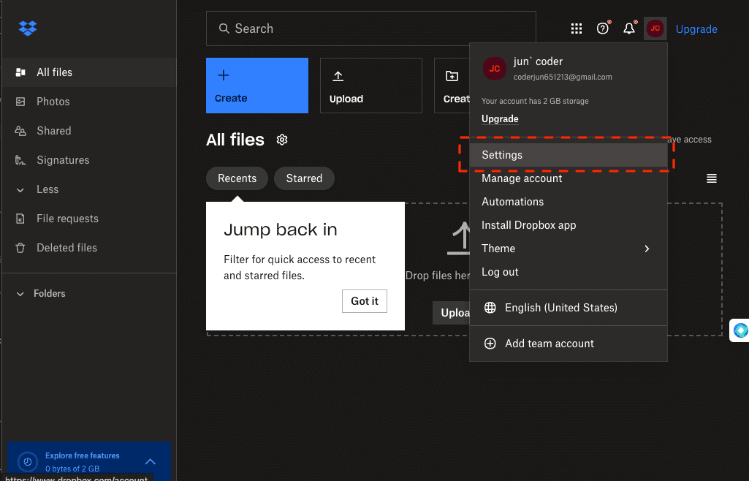This screenshot has height=481, width=749.
Task: Click the Dropbox logo in sidebar
Action: (x=28, y=29)
